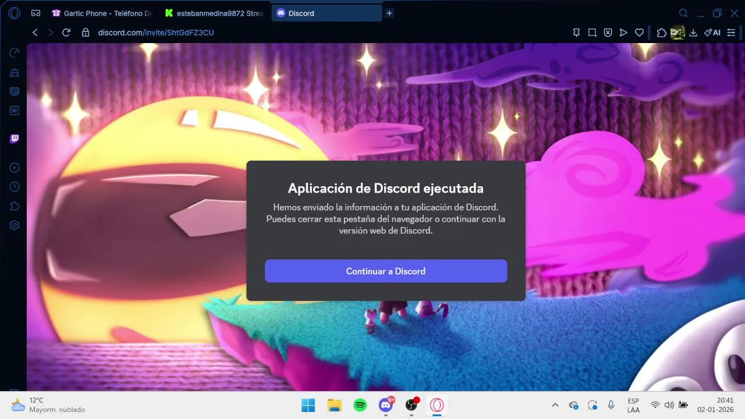The image size is (745, 419).
Task: Open the weather widget 12°C
Action: tap(48, 405)
